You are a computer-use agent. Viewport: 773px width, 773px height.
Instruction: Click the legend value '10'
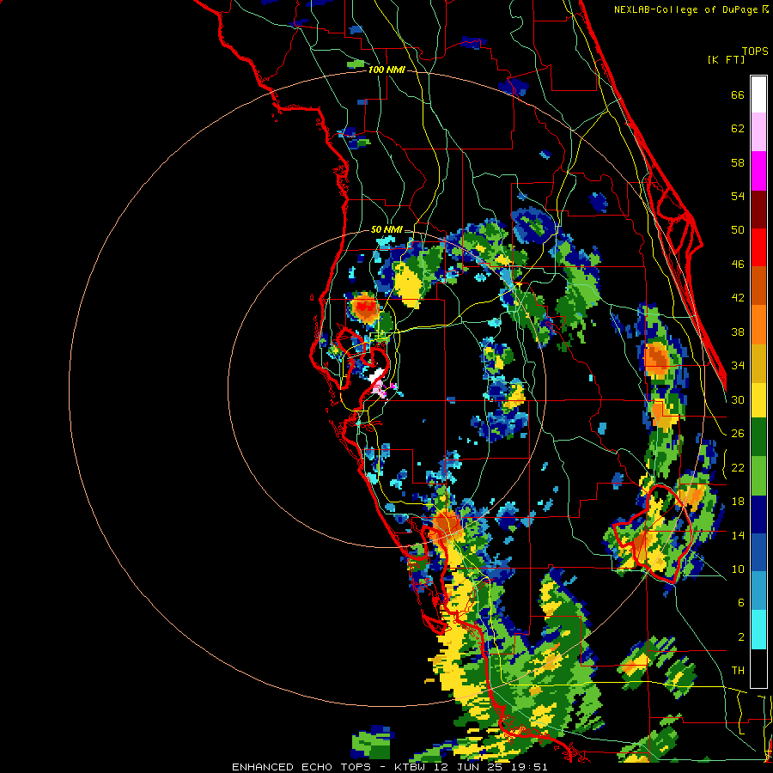738,569
